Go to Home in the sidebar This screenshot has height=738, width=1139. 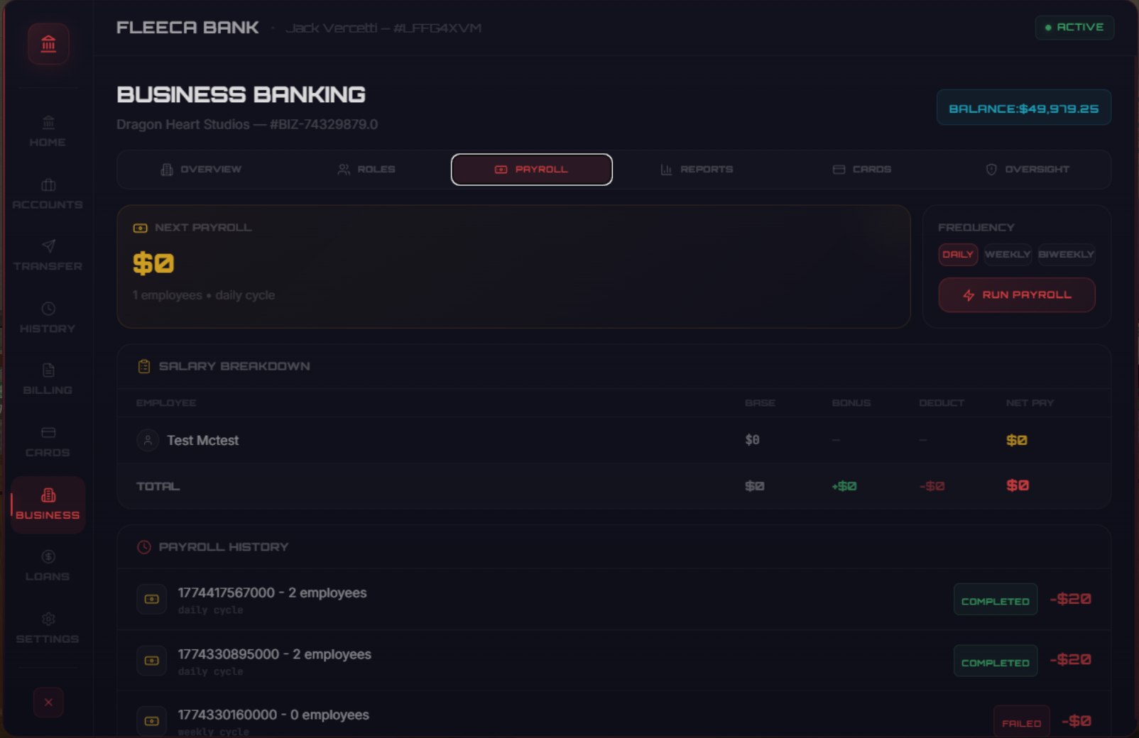coord(48,132)
